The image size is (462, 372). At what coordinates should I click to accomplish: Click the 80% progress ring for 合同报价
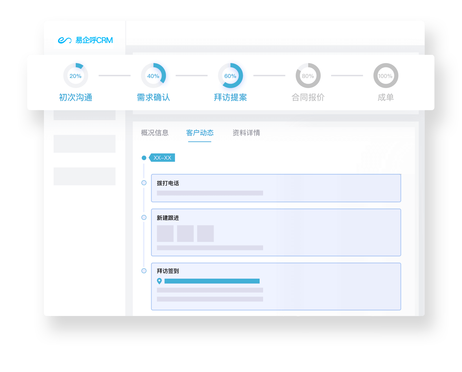pos(308,76)
